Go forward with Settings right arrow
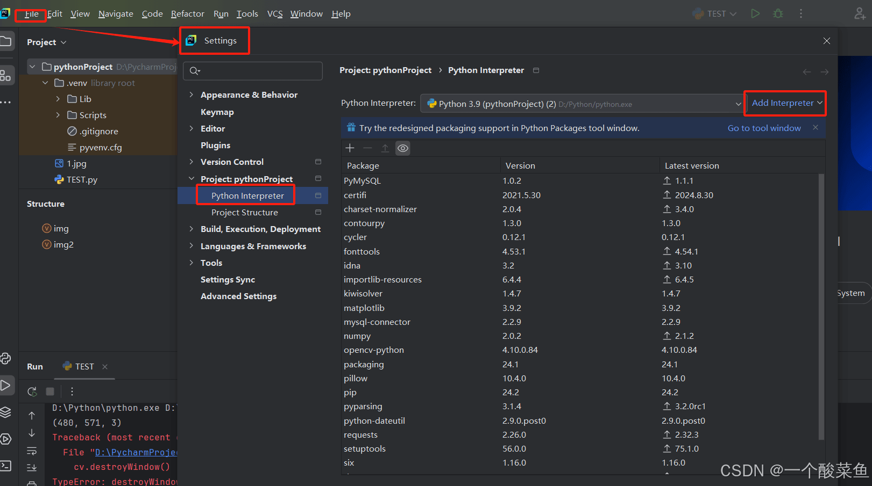Screen dimensions: 872x486 pos(825,71)
